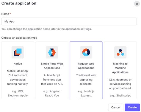Close the Create application dialog
141x112 pixels.
tap(137, 4)
